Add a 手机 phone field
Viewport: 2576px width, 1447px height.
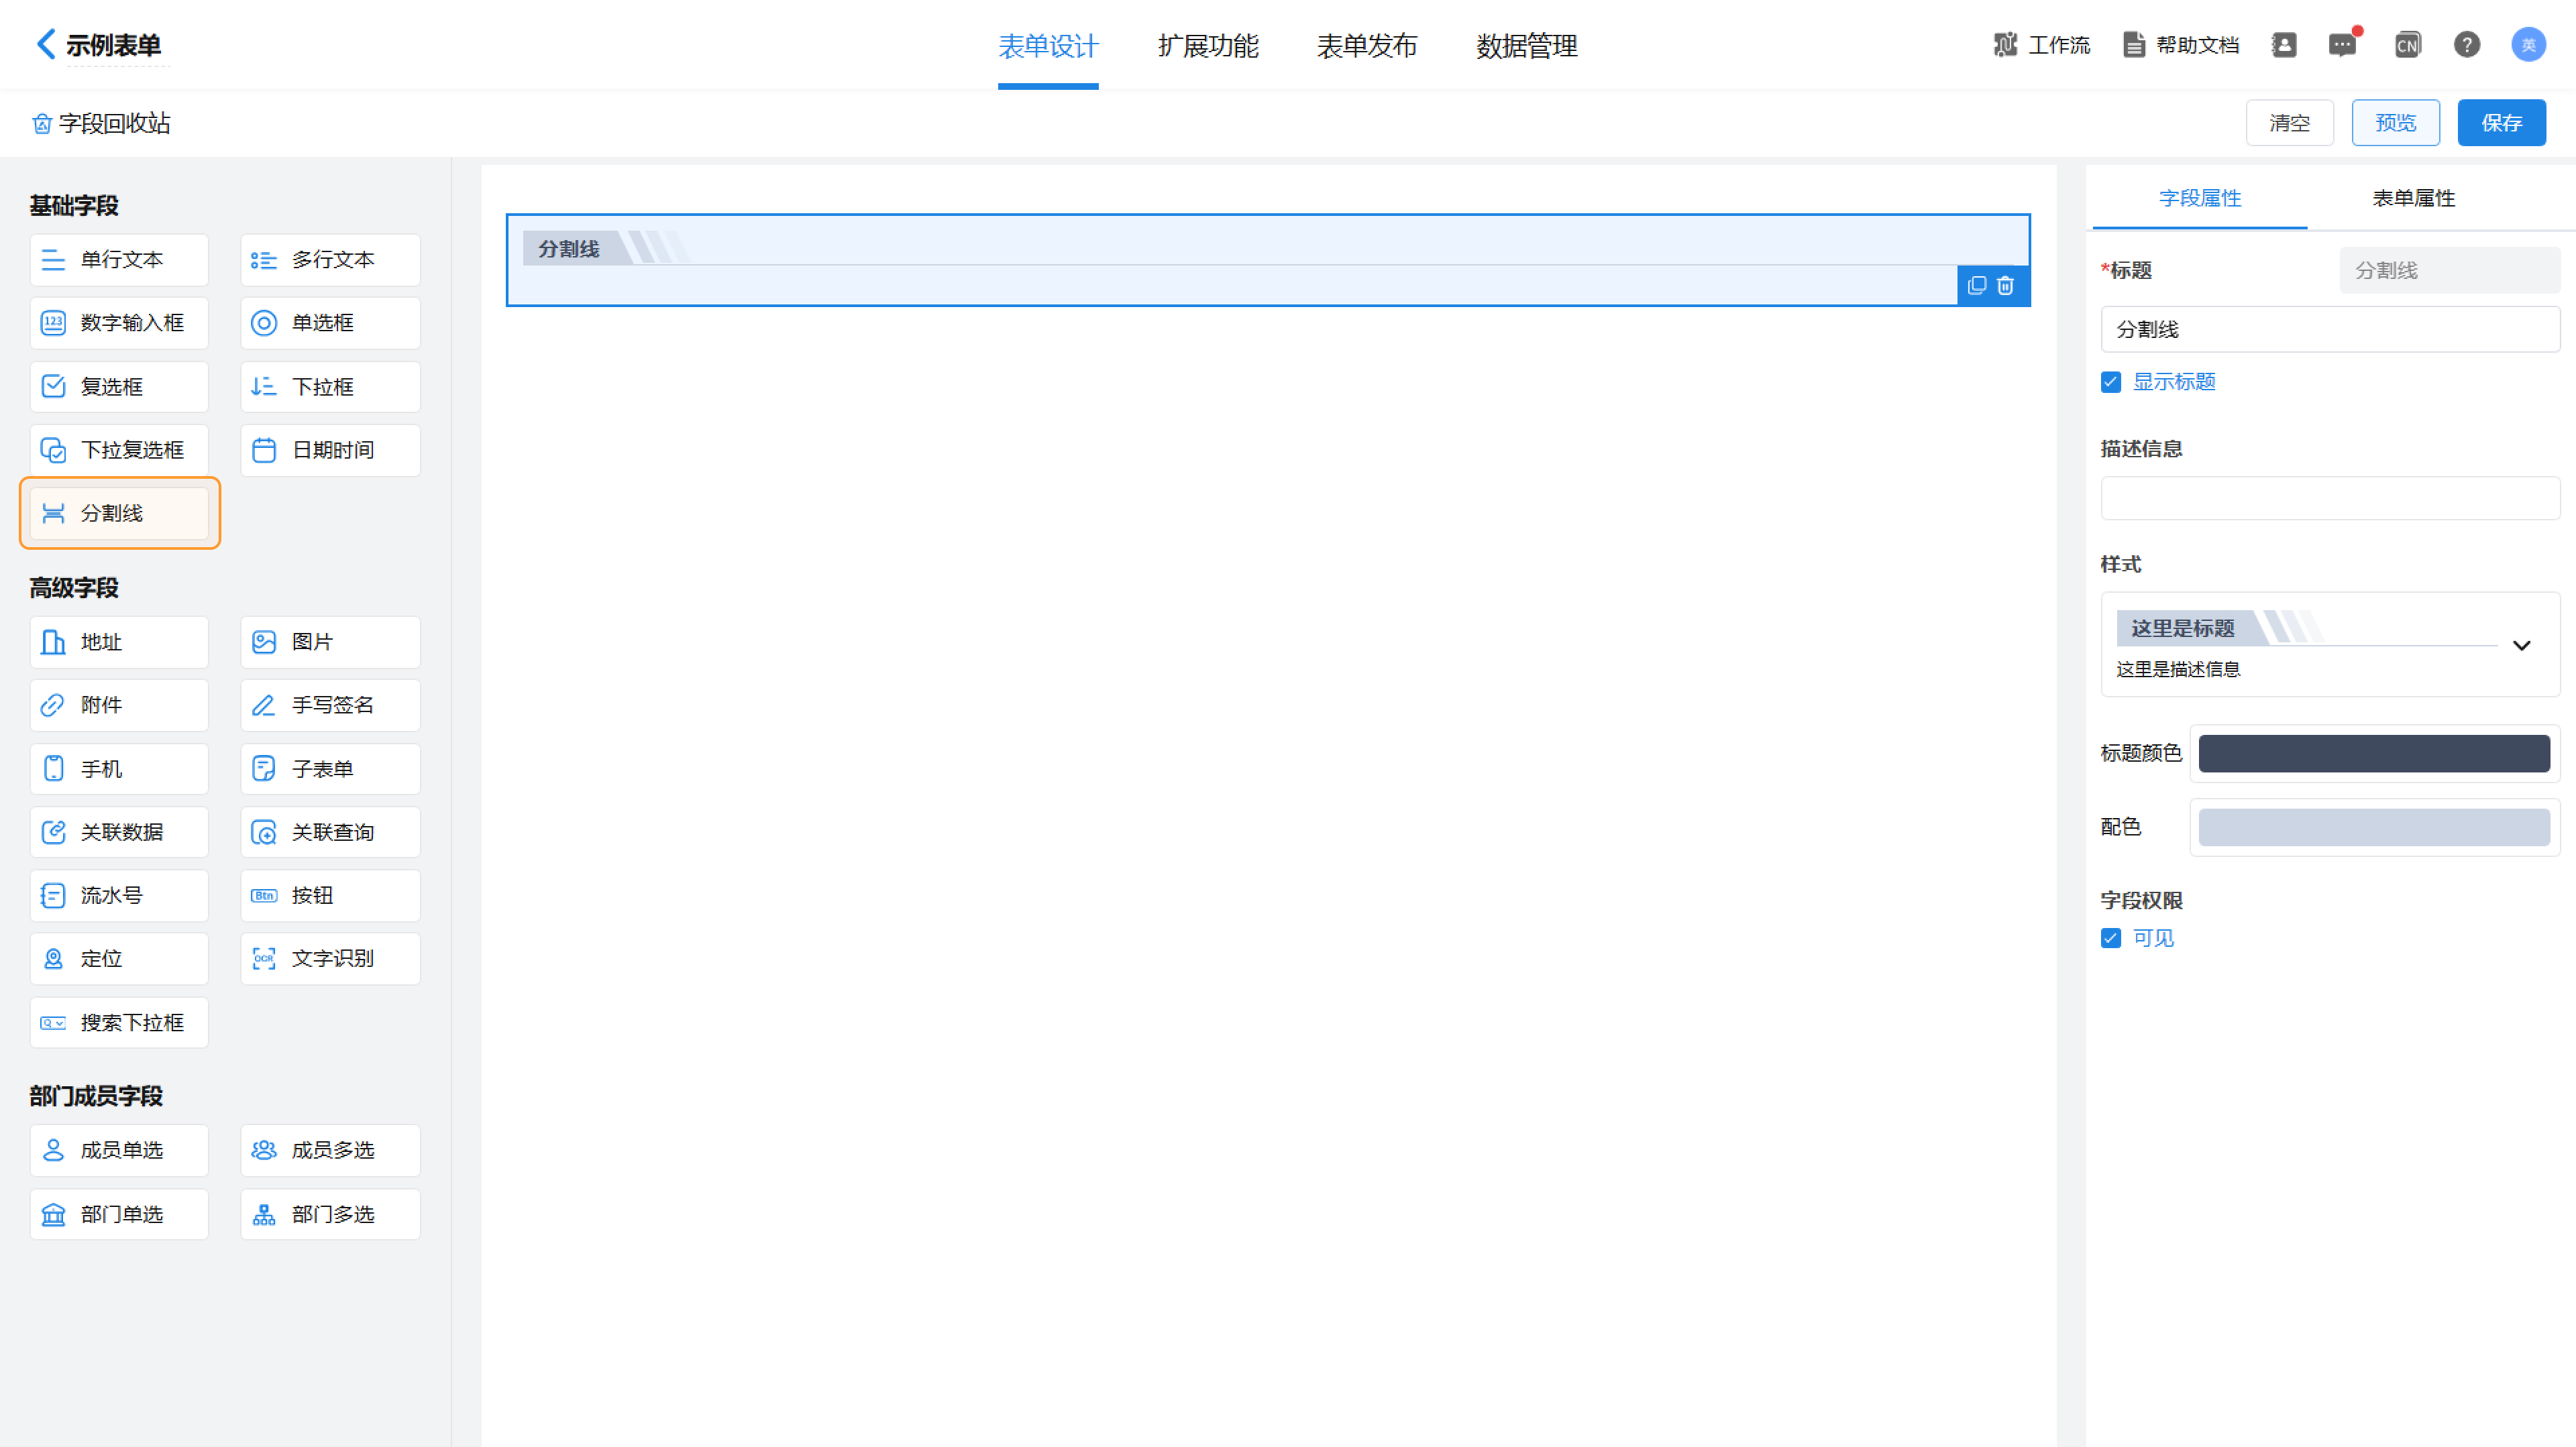pyautogui.click(x=119, y=768)
